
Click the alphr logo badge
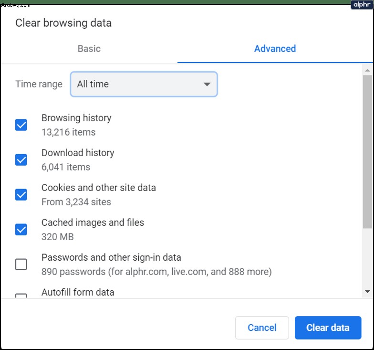point(362,5)
